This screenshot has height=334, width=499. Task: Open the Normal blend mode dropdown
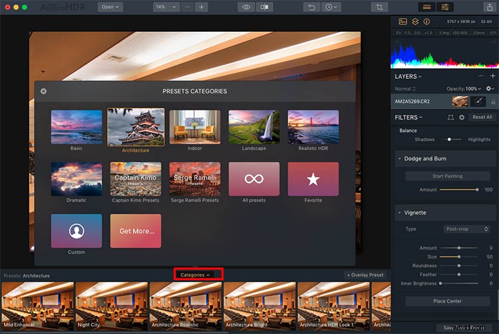point(405,89)
